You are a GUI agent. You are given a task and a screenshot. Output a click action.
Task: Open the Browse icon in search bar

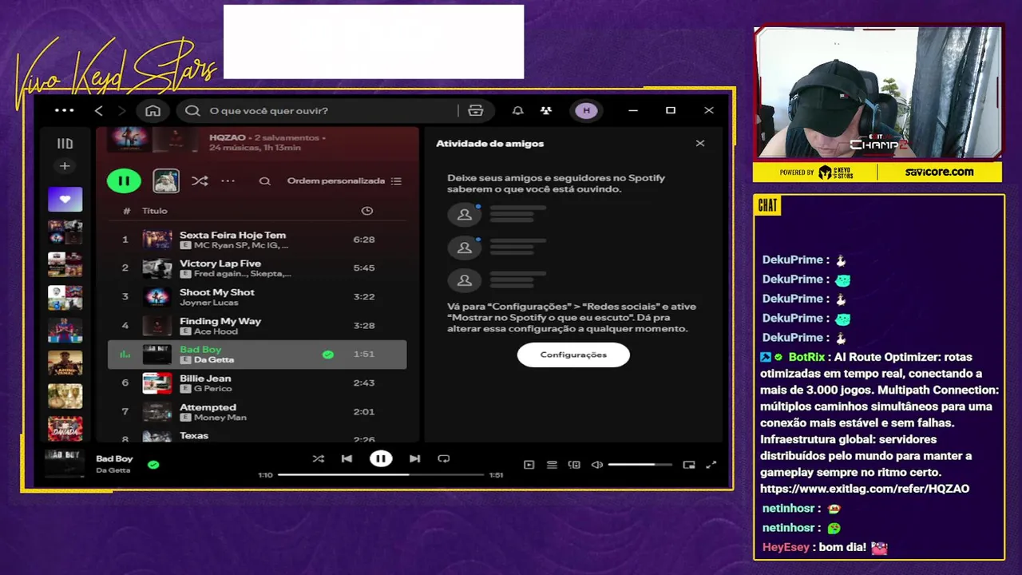[476, 111]
